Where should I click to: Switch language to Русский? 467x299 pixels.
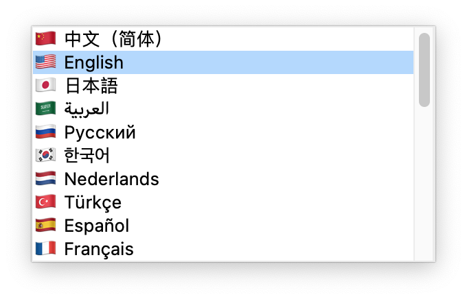(100, 132)
